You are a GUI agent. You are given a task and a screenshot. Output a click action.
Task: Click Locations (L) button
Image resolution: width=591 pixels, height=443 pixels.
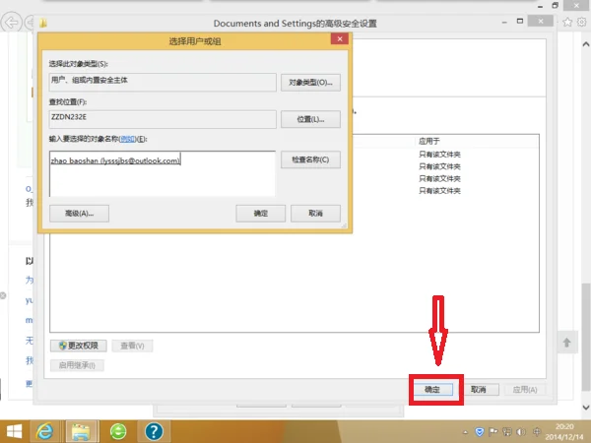310,119
